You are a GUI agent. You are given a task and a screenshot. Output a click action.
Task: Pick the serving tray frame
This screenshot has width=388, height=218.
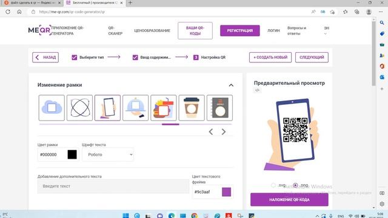click(136, 108)
